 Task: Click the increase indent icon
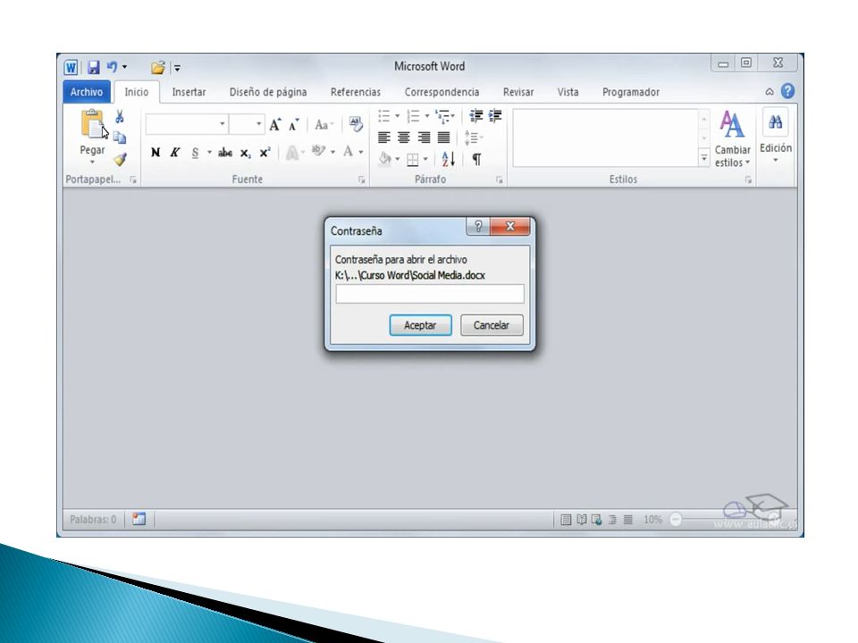pyautogui.click(x=495, y=116)
